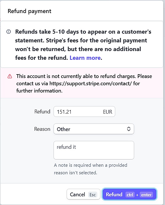Click the EUR currency label in amount field
The width and height of the screenshot is (165, 205).
tap(108, 112)
